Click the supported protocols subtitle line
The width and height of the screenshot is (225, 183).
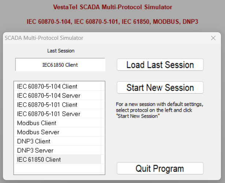[112, 22]
